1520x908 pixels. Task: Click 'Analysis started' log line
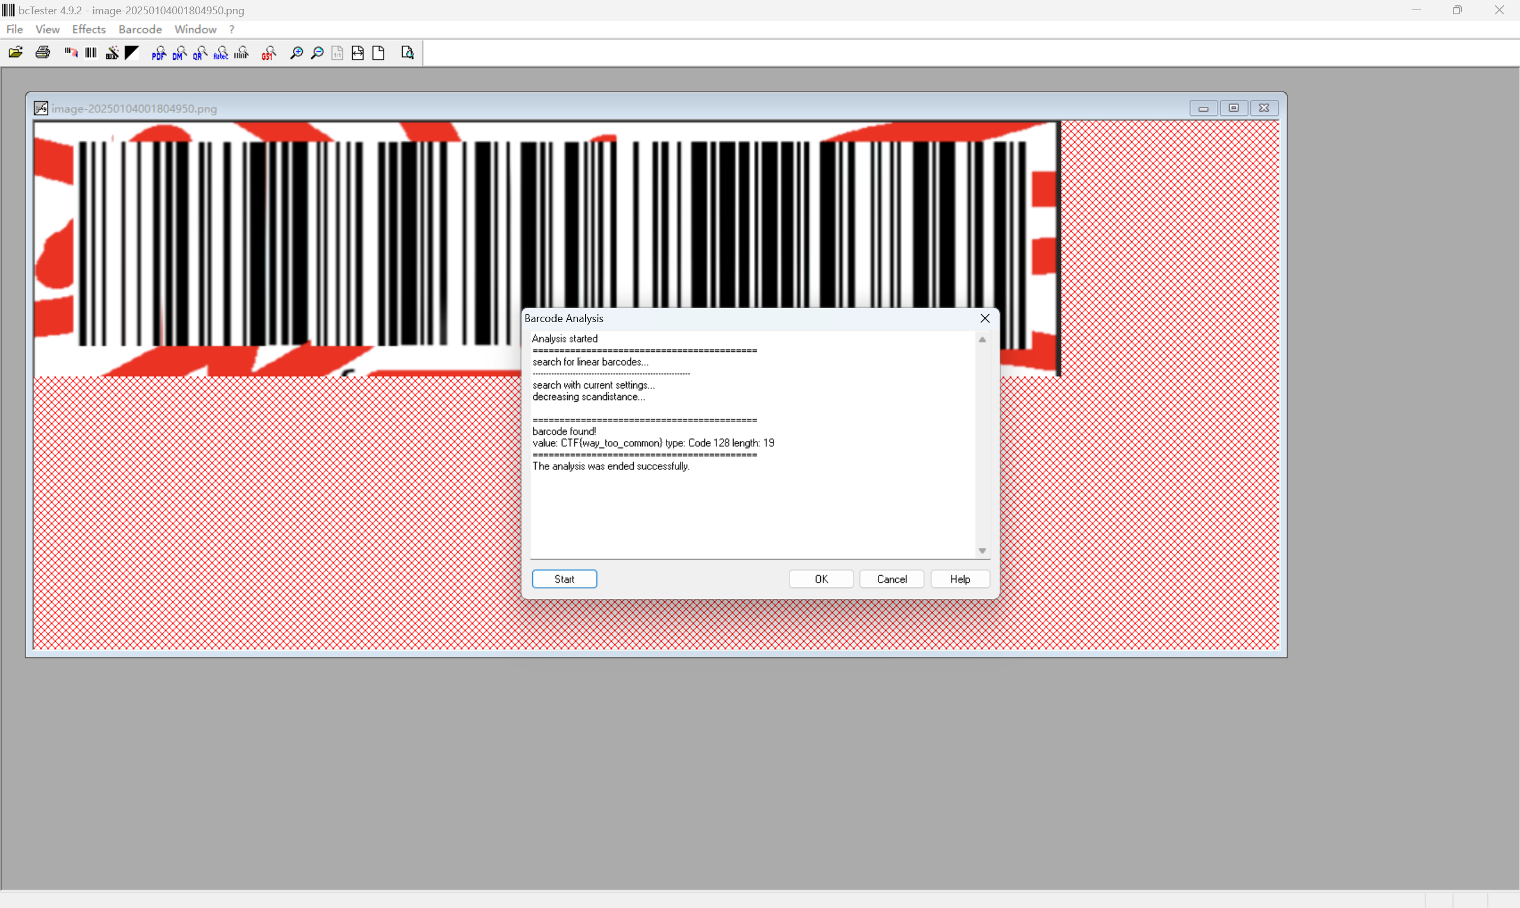coord(564,338)
